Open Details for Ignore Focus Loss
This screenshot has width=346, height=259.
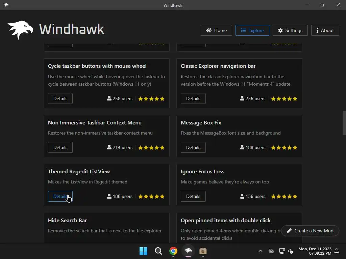click(193, 196)
